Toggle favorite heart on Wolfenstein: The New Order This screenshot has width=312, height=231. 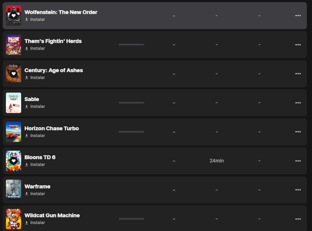[x=14, y=16]
